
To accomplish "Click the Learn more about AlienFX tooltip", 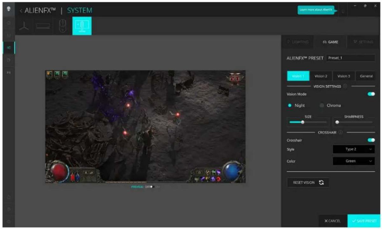I will [x=316, y=10].
